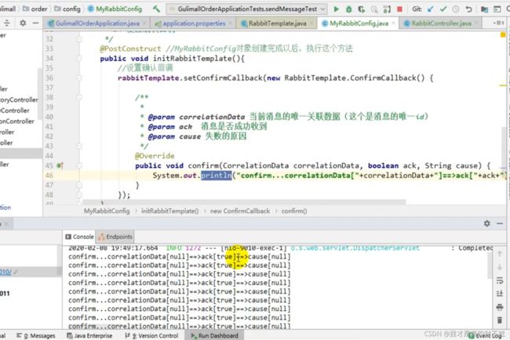This screenshot has width=510, height=340.
Task: Select initRabbitTemplate() in editor breadcrumb
Action: 169,211
